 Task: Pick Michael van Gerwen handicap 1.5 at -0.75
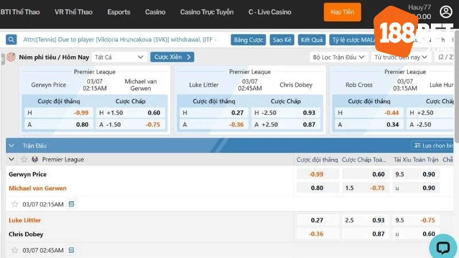coord(365,188)
